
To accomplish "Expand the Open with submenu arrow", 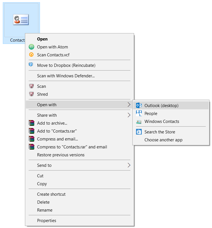I will 129,105.
